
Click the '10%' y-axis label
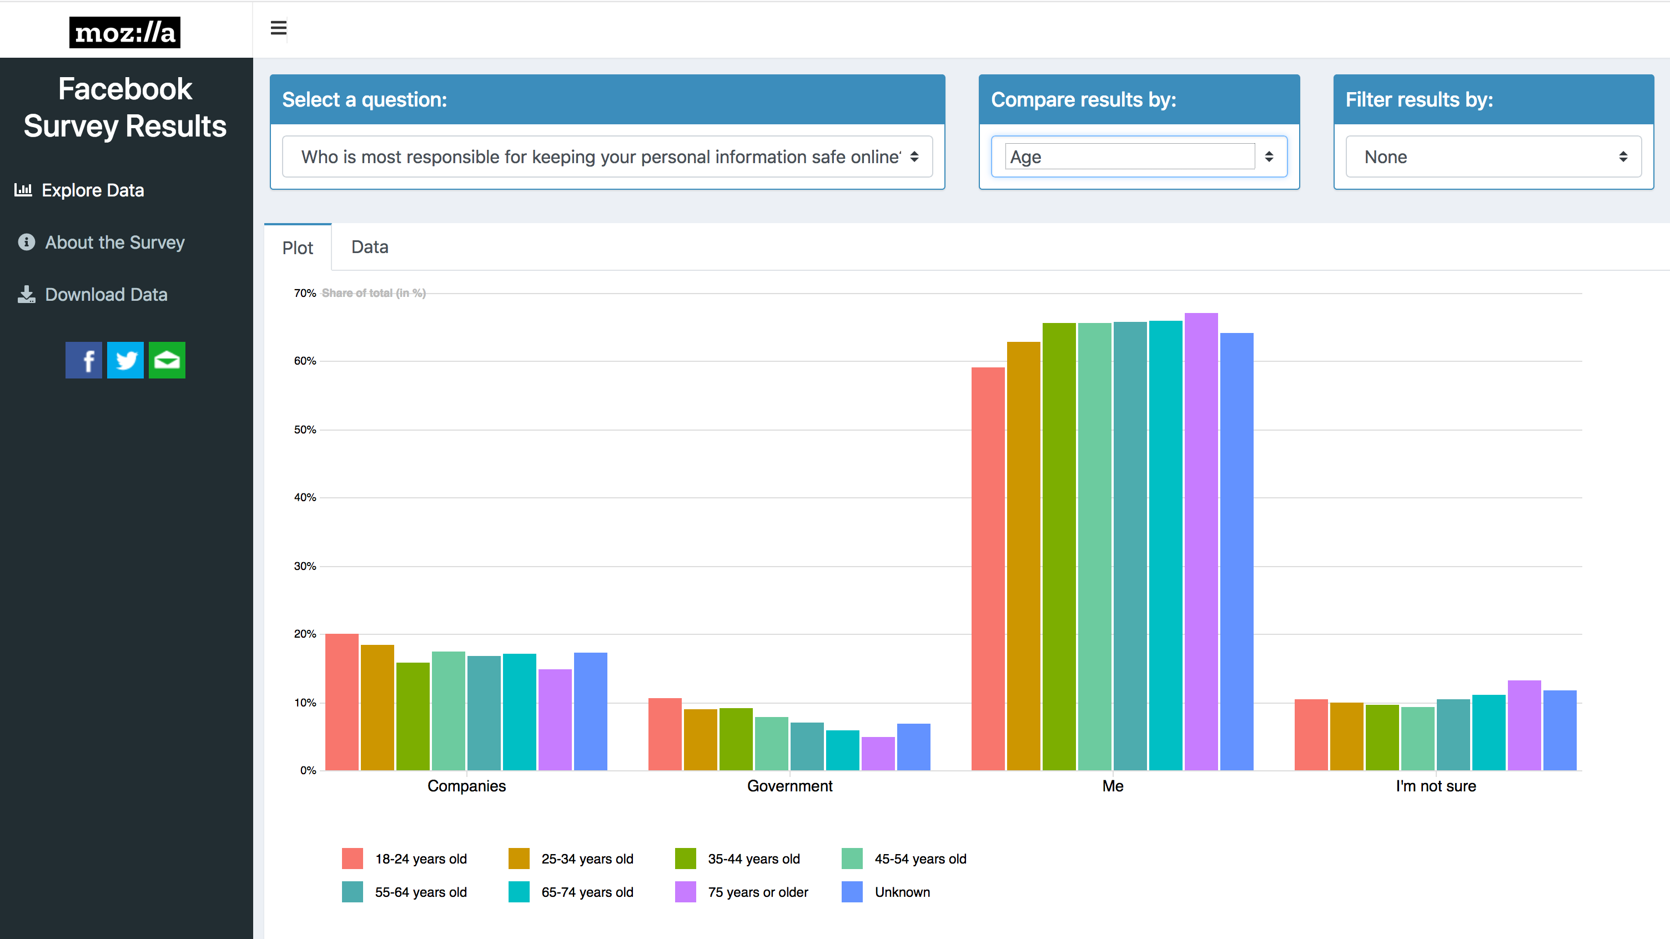click(305, 703)
